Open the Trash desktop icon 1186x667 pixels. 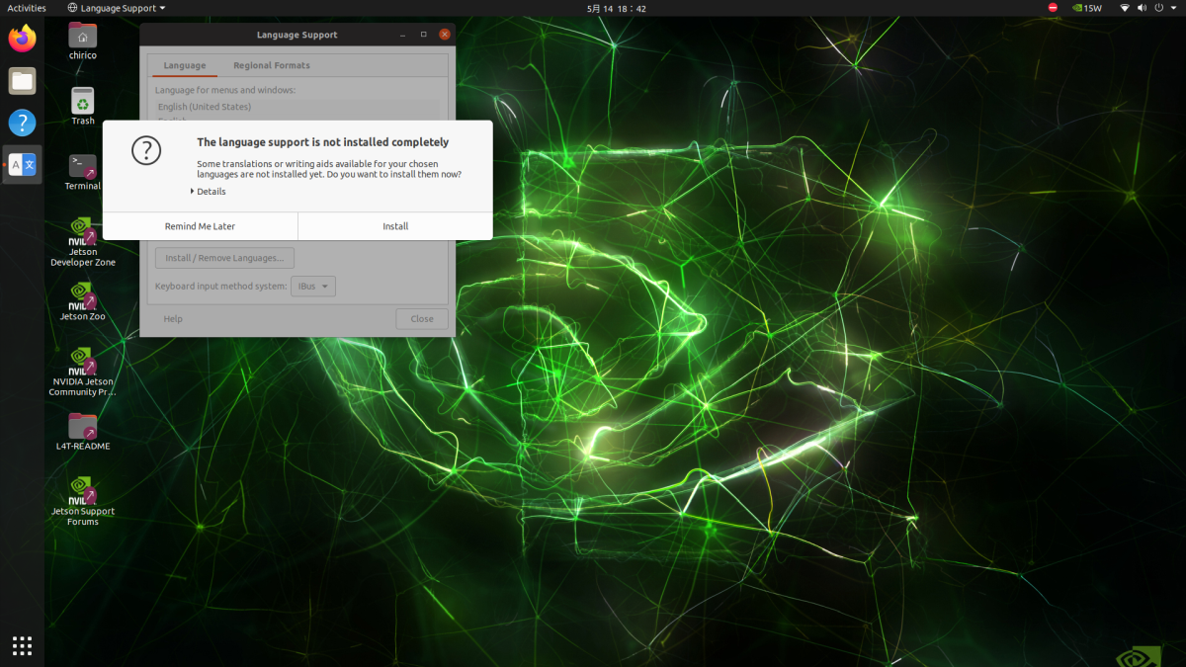coord(83,102)
